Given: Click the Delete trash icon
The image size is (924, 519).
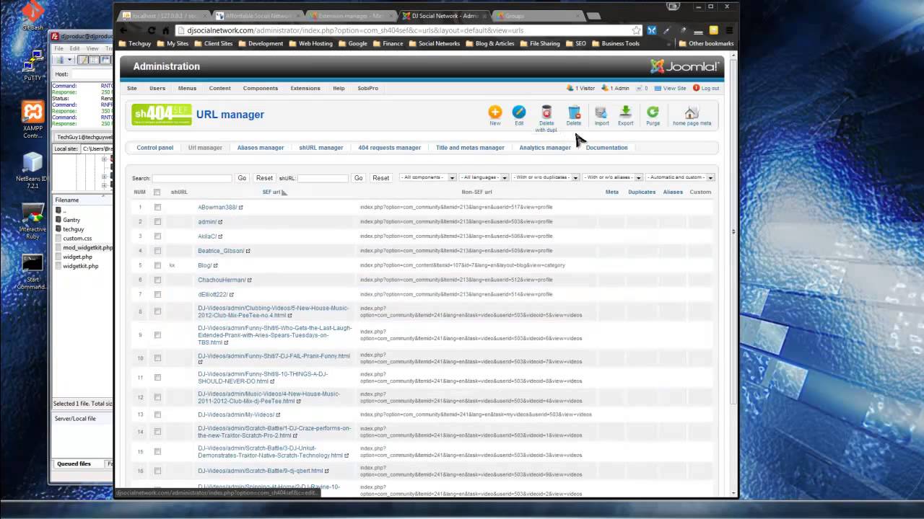Looking at the screenshot, I should (574, 112).
